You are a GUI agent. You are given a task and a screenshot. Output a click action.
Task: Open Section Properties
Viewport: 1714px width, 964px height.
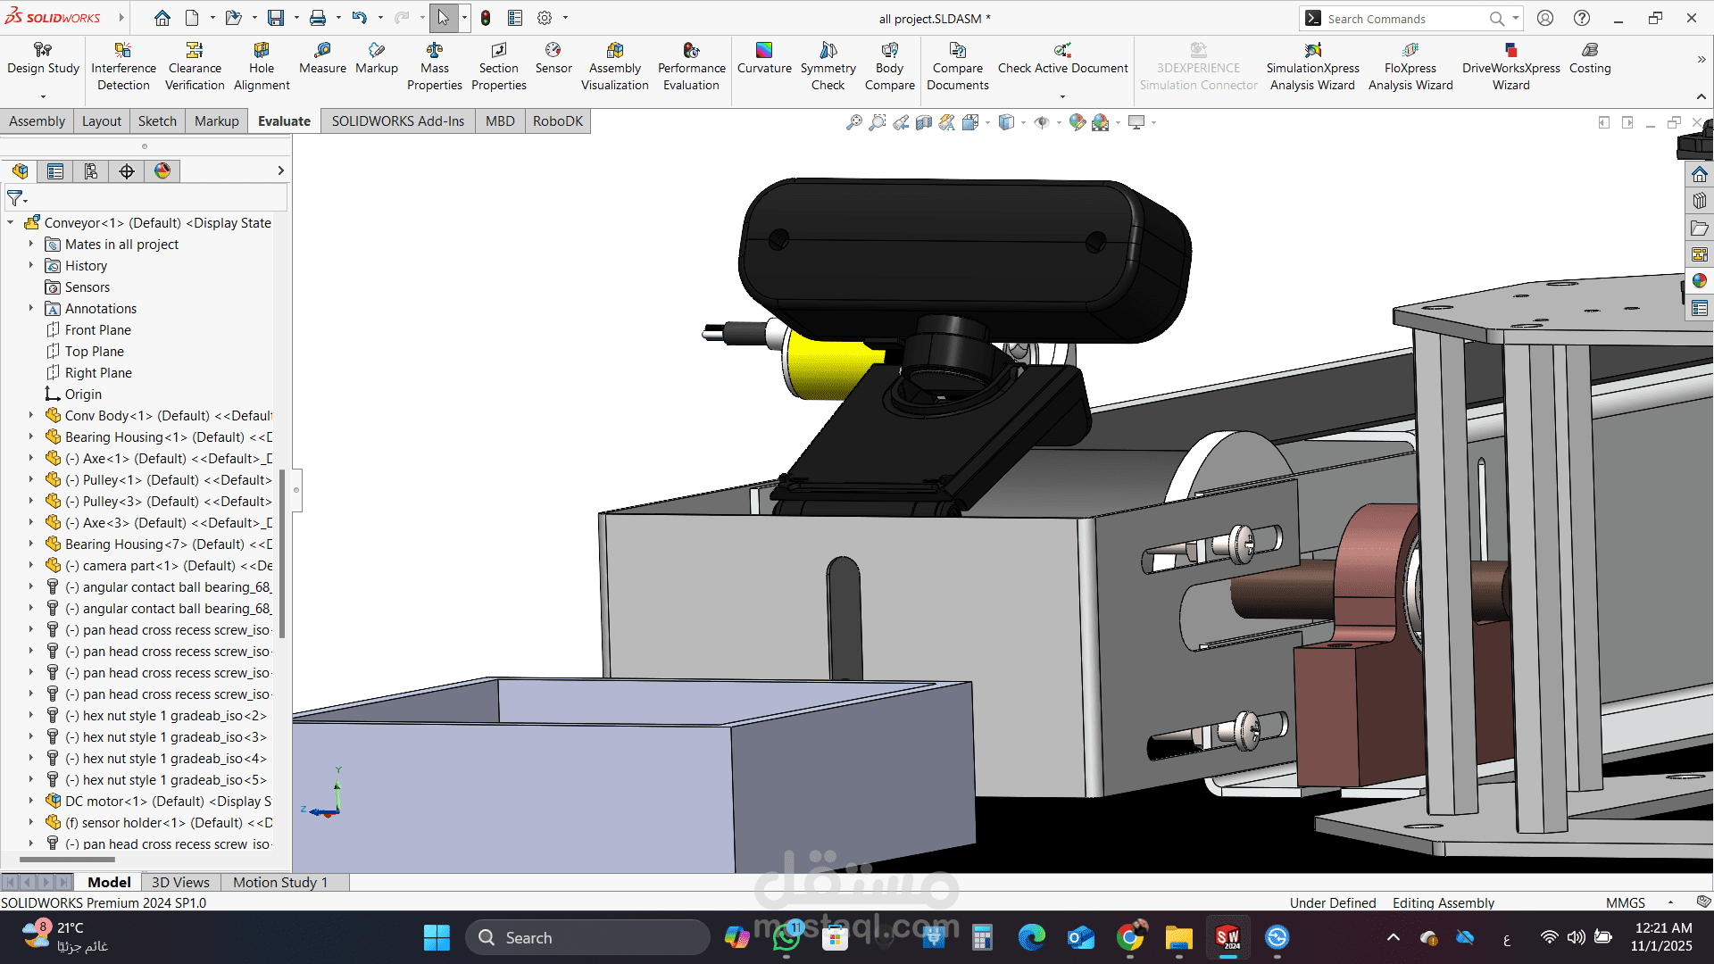click(498, 67)
